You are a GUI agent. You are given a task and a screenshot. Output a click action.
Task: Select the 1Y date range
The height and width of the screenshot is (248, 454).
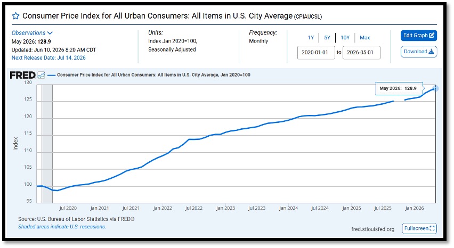coord(311,38)
